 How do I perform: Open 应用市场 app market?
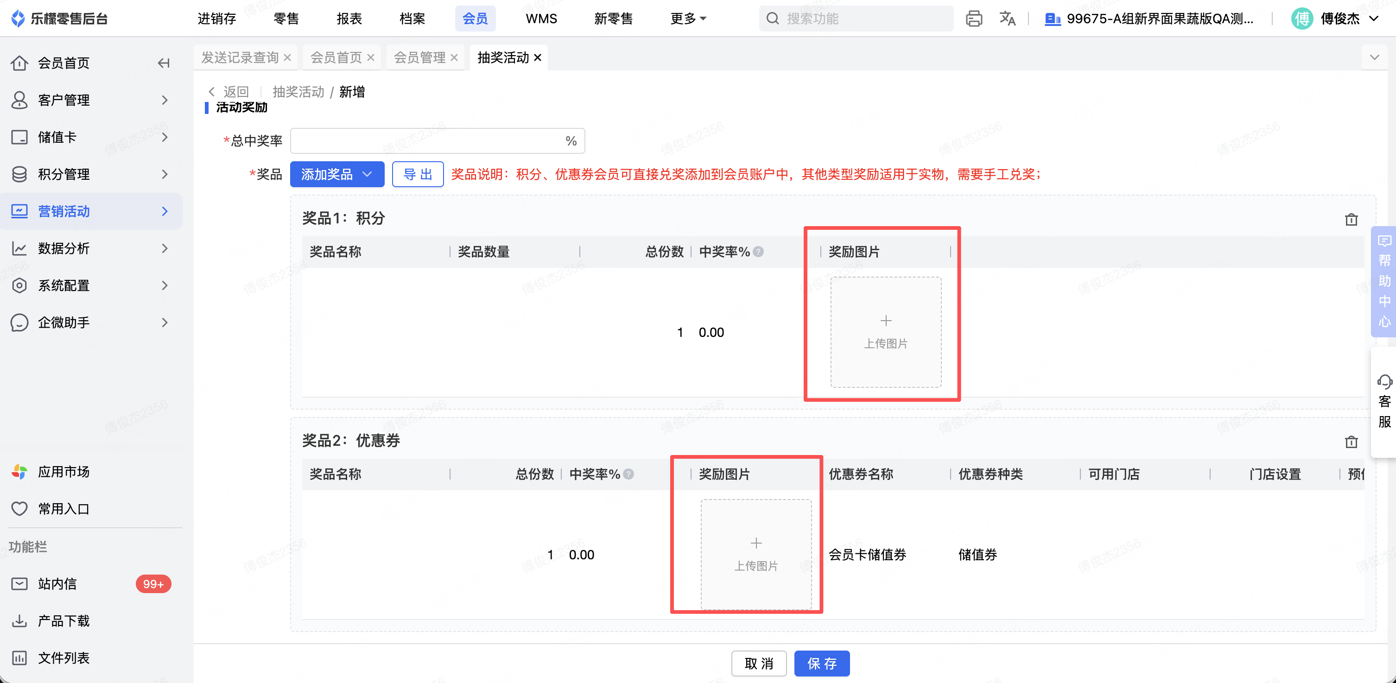pyautogui.click(x=63, y=472)
